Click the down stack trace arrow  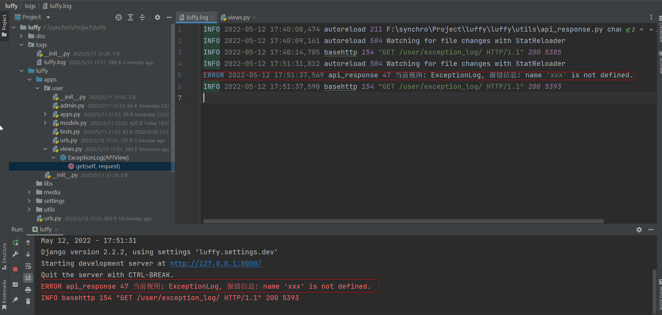pyautogui.click(x=28, y=254)
